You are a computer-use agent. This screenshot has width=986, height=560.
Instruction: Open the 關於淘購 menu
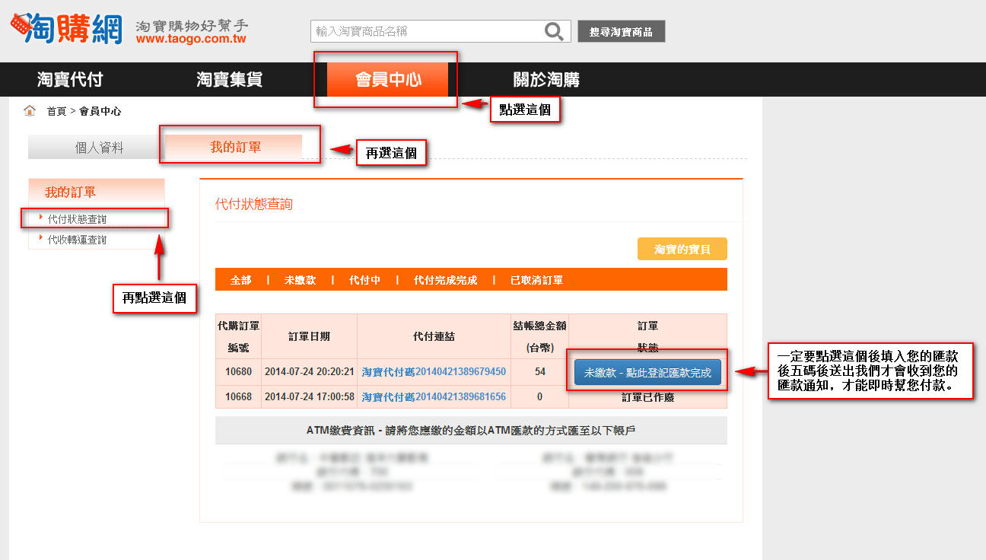[x=546, y=79]
